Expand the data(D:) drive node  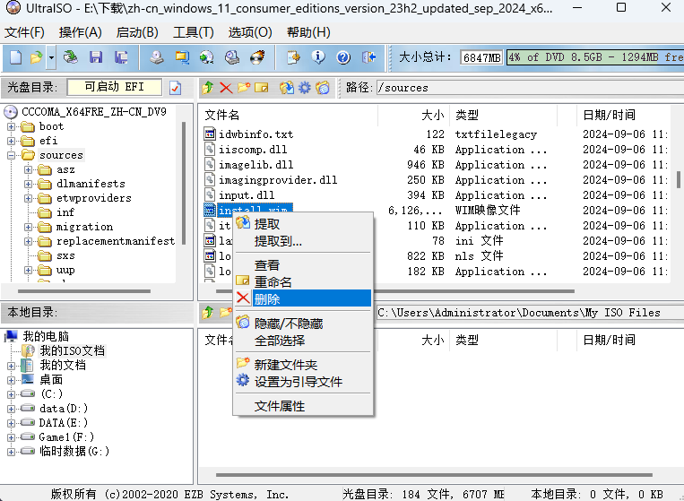click(12, 409)
